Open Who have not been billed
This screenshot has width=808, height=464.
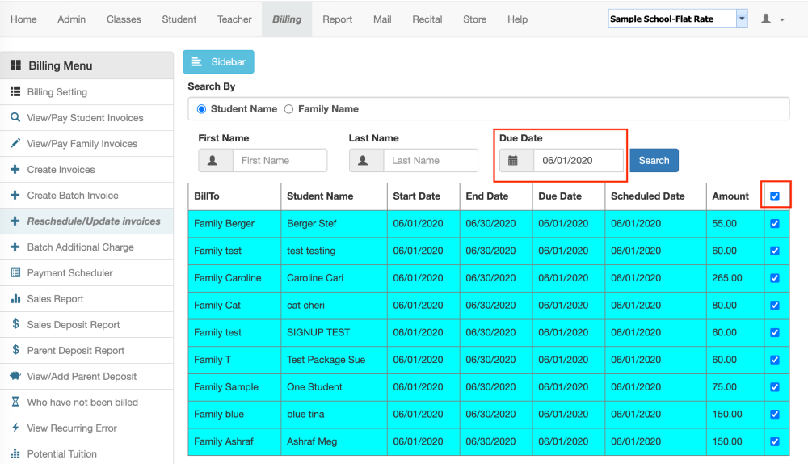coord(82,402)
